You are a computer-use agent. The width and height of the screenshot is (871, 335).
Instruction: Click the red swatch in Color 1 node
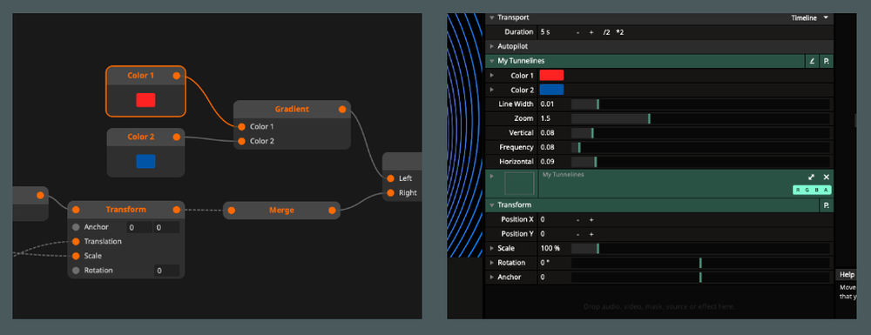[145, 100]
